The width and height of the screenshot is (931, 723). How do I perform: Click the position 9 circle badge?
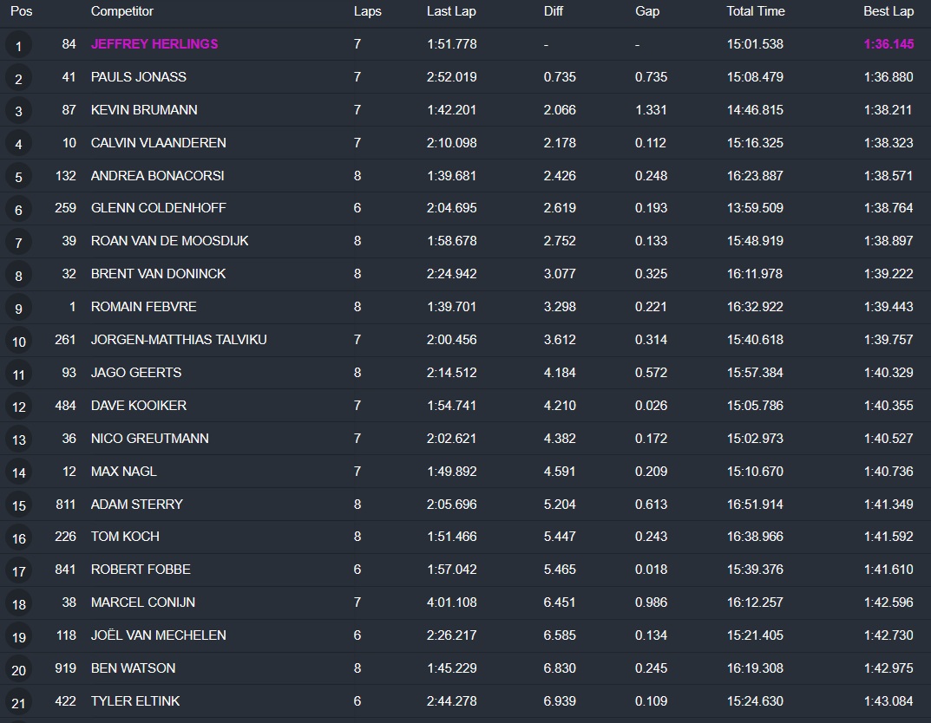pyautogui.click(x=18, y=308)
